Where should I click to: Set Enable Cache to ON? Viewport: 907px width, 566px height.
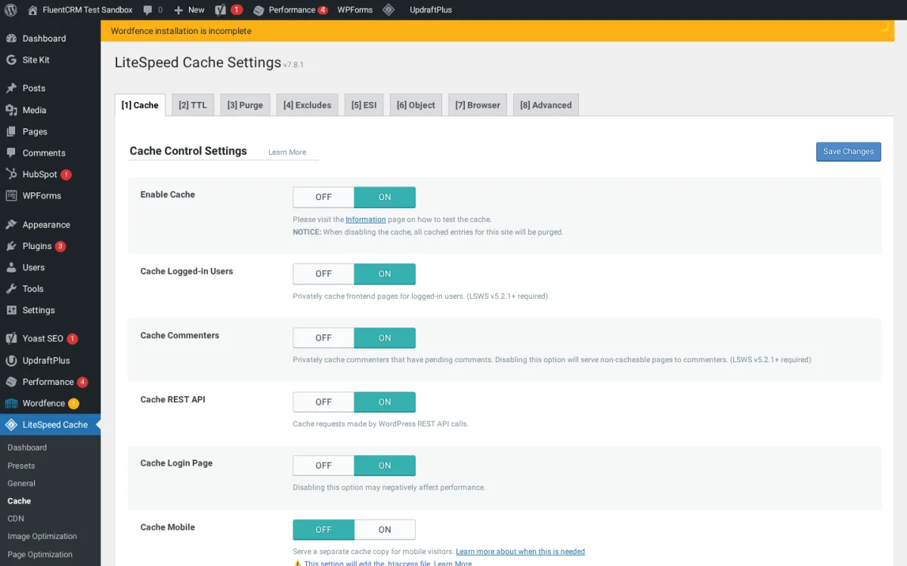[x=385, y=197]
